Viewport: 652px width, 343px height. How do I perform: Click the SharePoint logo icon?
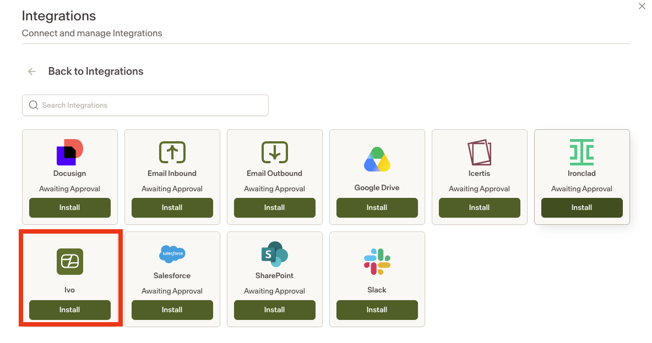(x=274, y=254)
